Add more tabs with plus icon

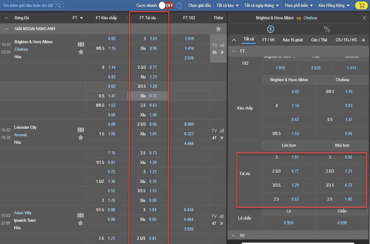click(363, 40)
